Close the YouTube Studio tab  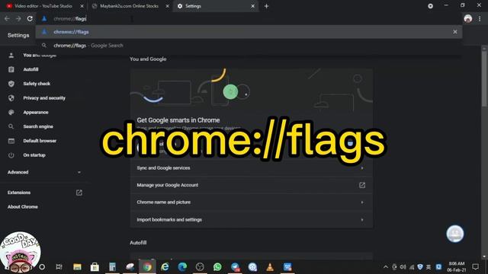click(82, 6)
